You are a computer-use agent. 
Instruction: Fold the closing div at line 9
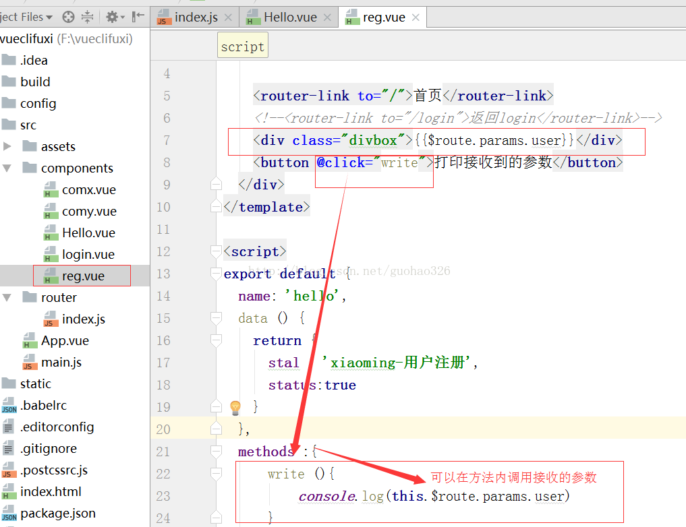[x=216, y=185]
